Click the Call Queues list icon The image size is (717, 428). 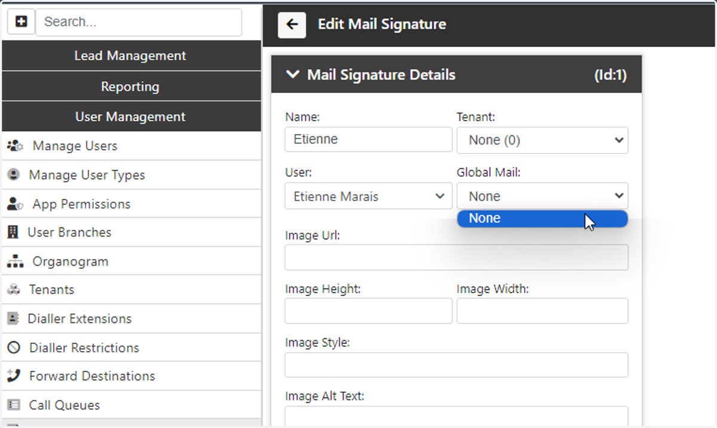click(x=13, y=405)
